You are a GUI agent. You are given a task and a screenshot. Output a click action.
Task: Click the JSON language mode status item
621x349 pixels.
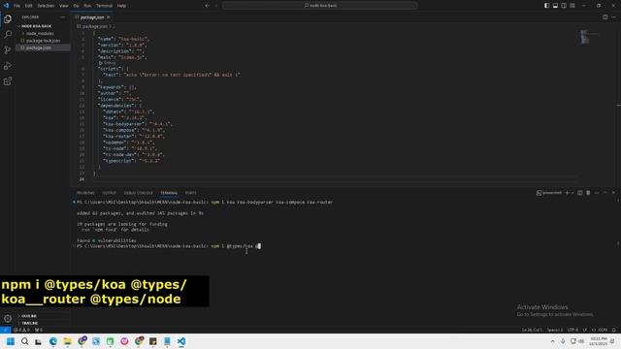[600, 330]
